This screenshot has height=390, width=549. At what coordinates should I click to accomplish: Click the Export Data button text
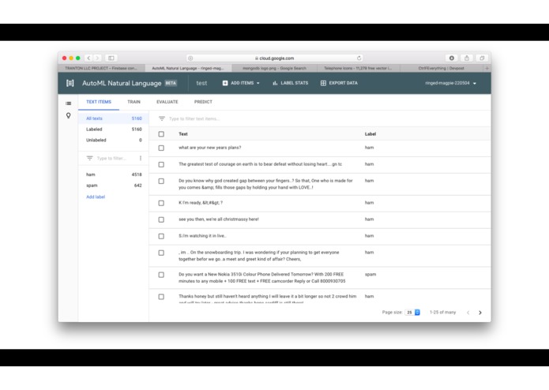[x=343, y=83]
